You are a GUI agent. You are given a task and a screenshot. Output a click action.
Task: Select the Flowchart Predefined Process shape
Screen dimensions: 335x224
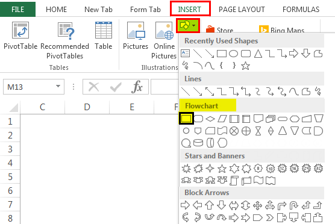pos(234,119)
